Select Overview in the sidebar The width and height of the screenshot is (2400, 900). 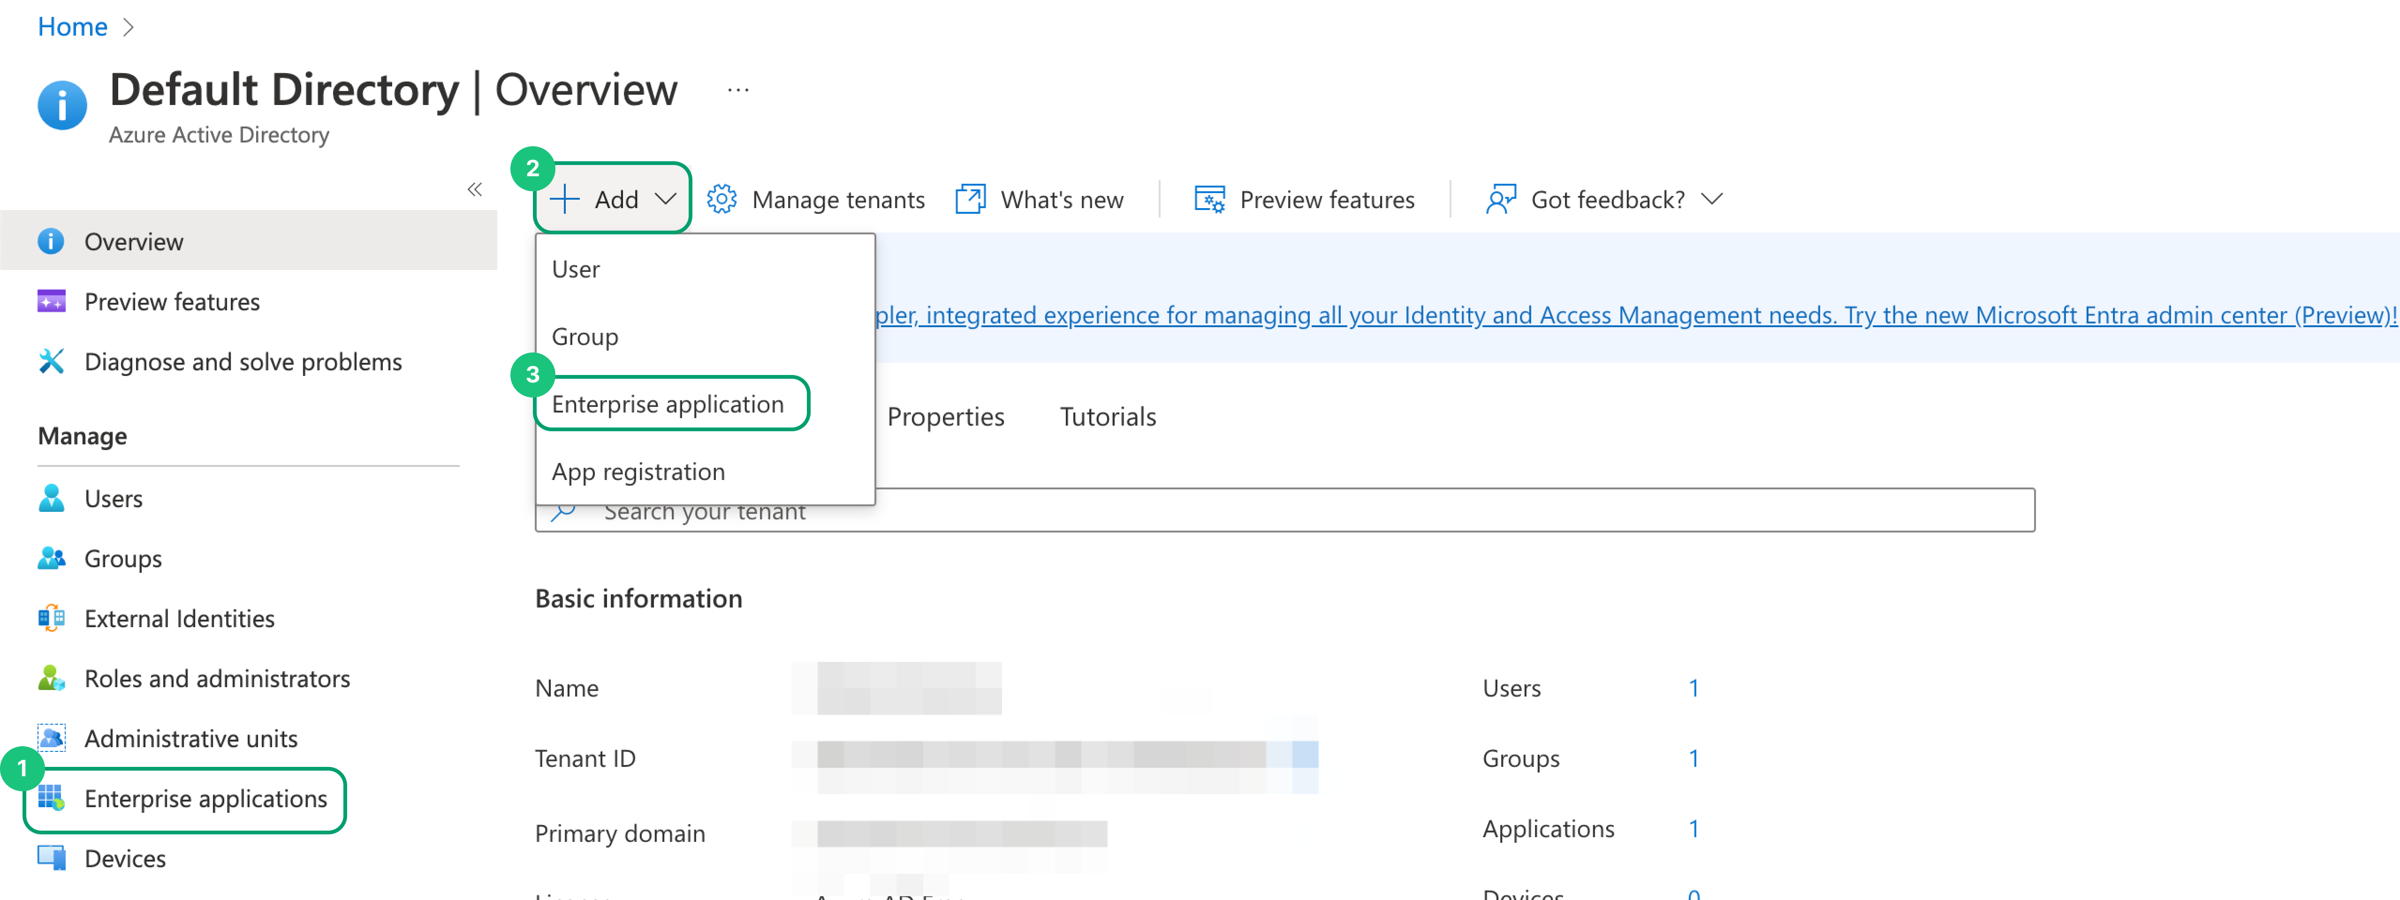pos(249,241)
